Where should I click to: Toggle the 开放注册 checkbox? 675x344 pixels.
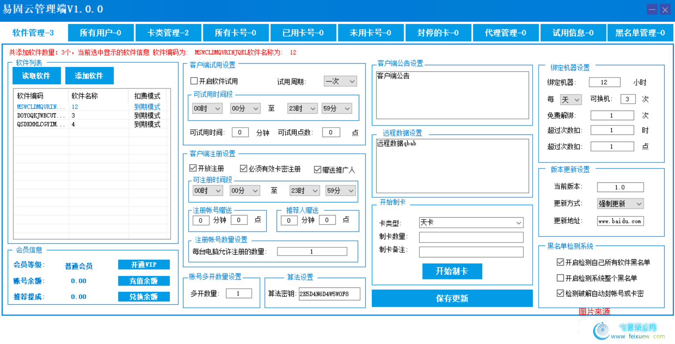(x=193, y=168)
